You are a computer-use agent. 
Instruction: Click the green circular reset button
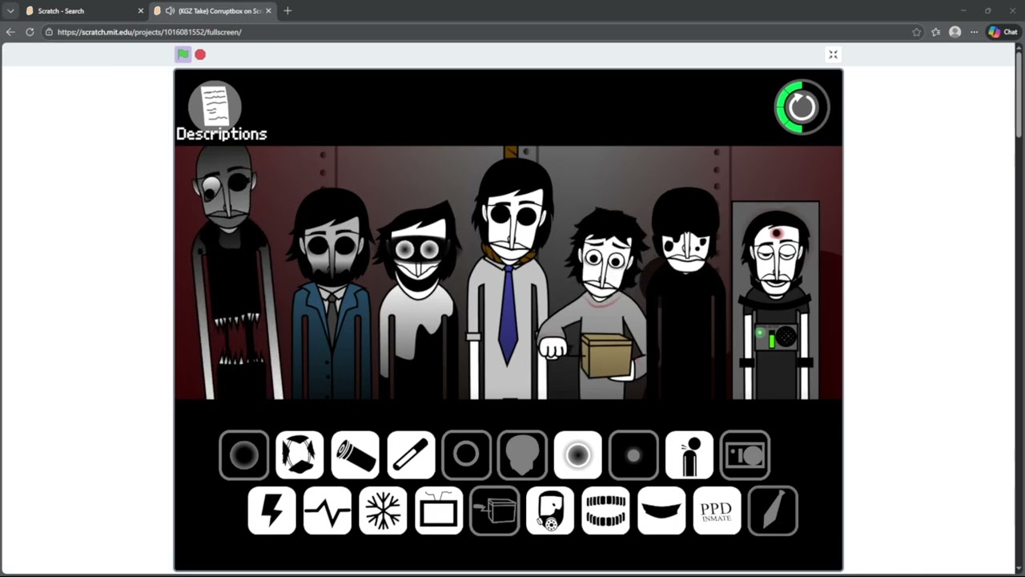802,107
